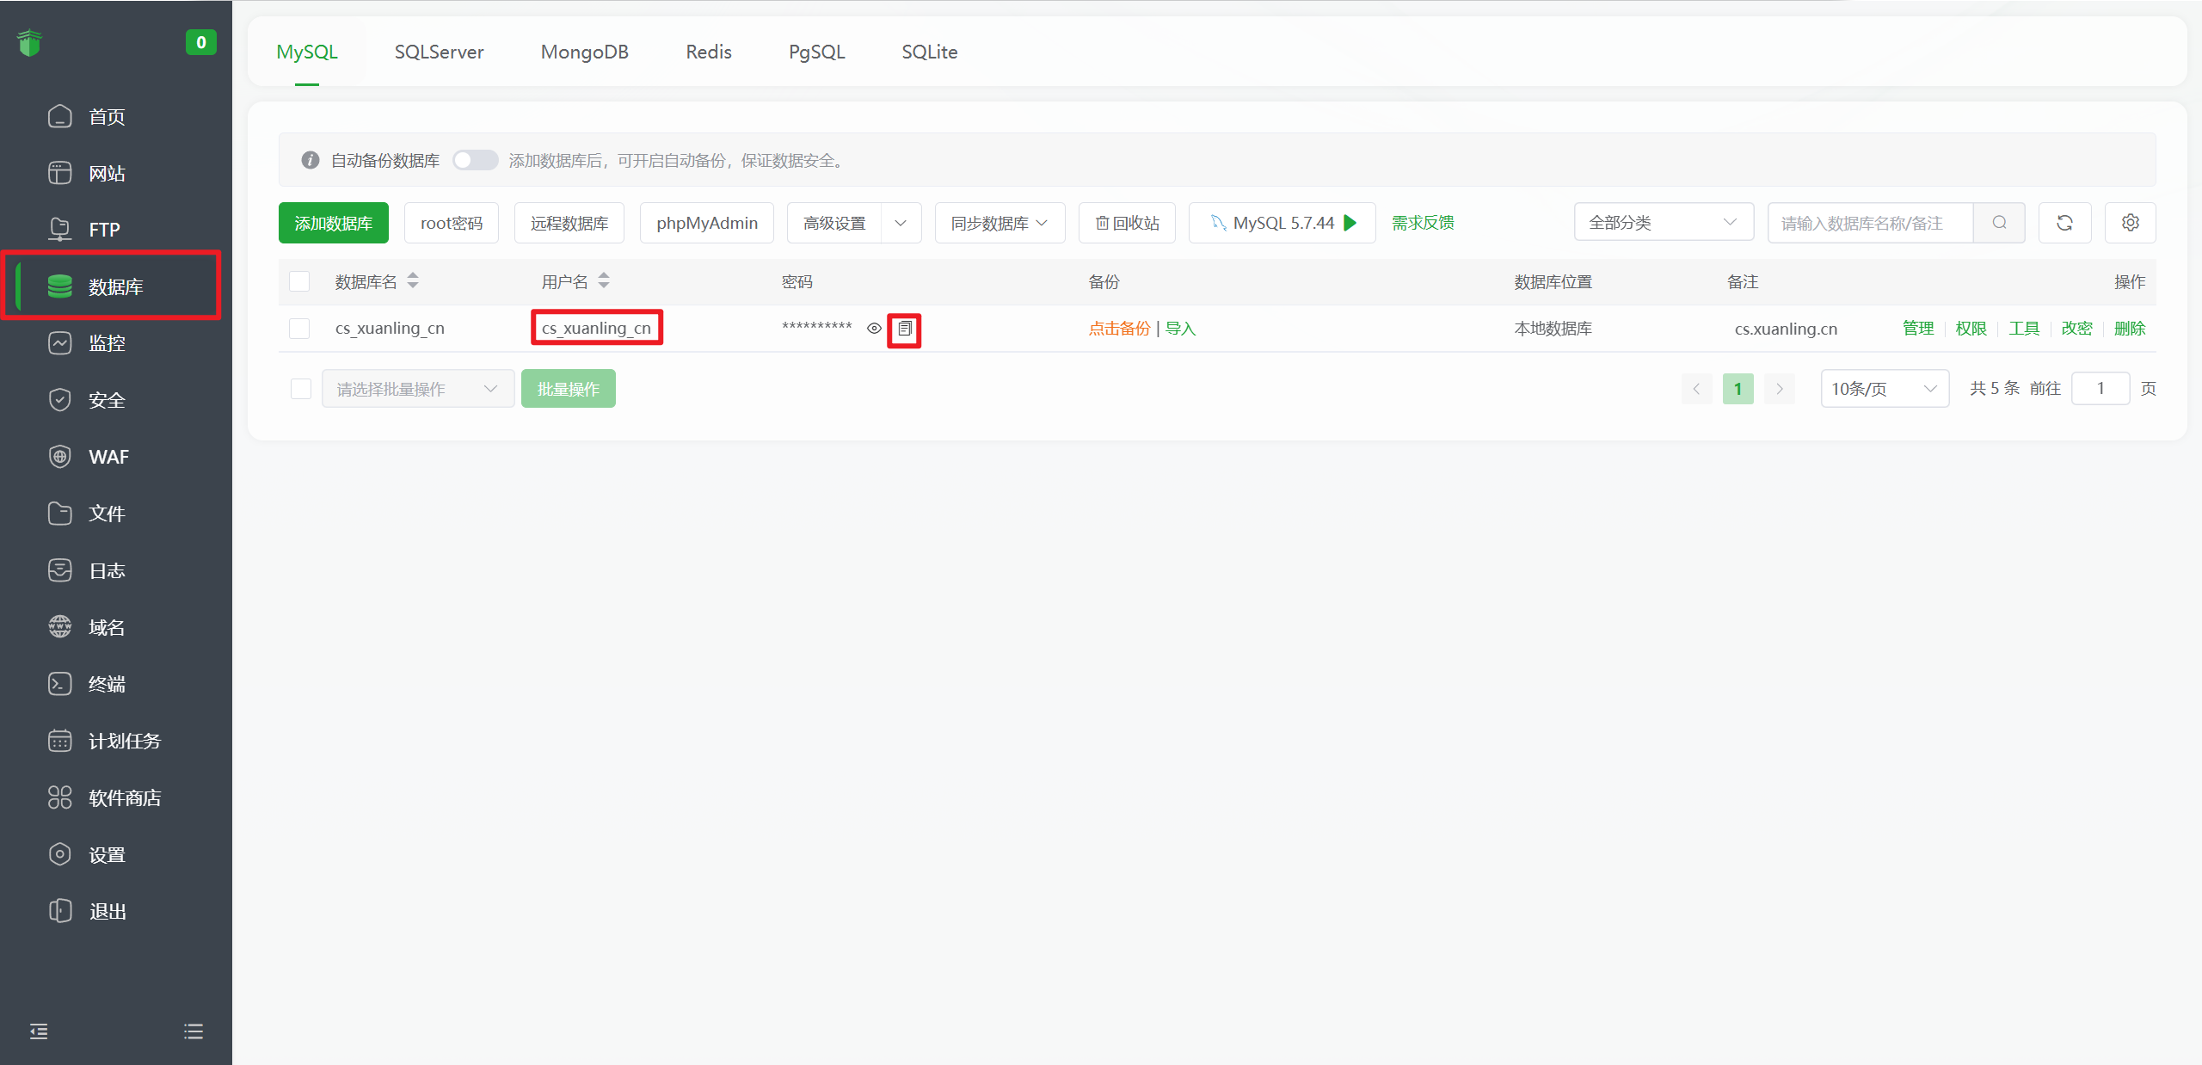The image size is (2202, 1065).
Task: Click the sidebar menu list icon
Action: point(194,1031)
